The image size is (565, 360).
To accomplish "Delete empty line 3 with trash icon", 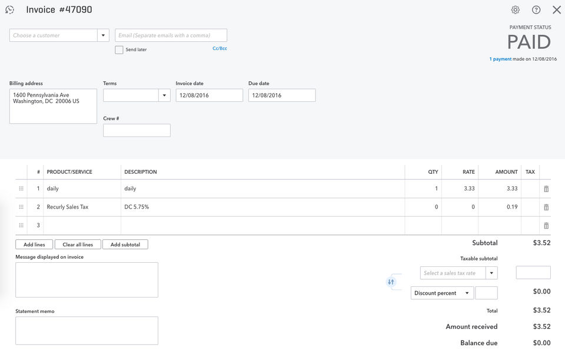I will pos(546,226).
